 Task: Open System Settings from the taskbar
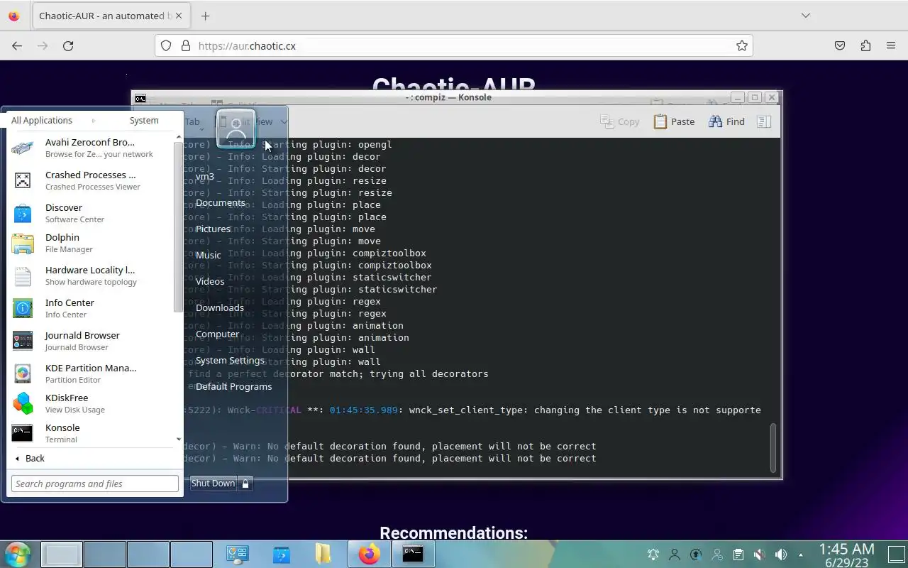(237, 555)
